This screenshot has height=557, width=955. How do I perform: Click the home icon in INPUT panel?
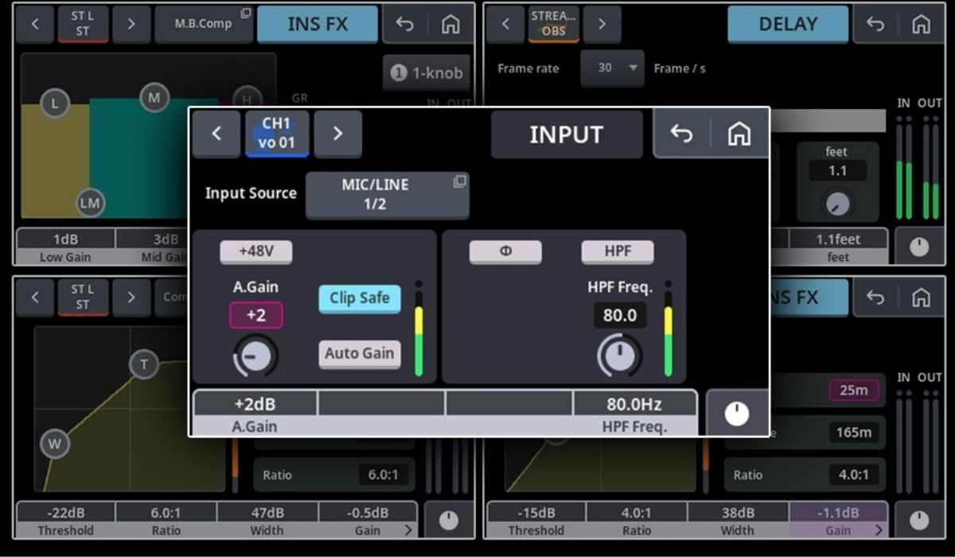(739, 134)
